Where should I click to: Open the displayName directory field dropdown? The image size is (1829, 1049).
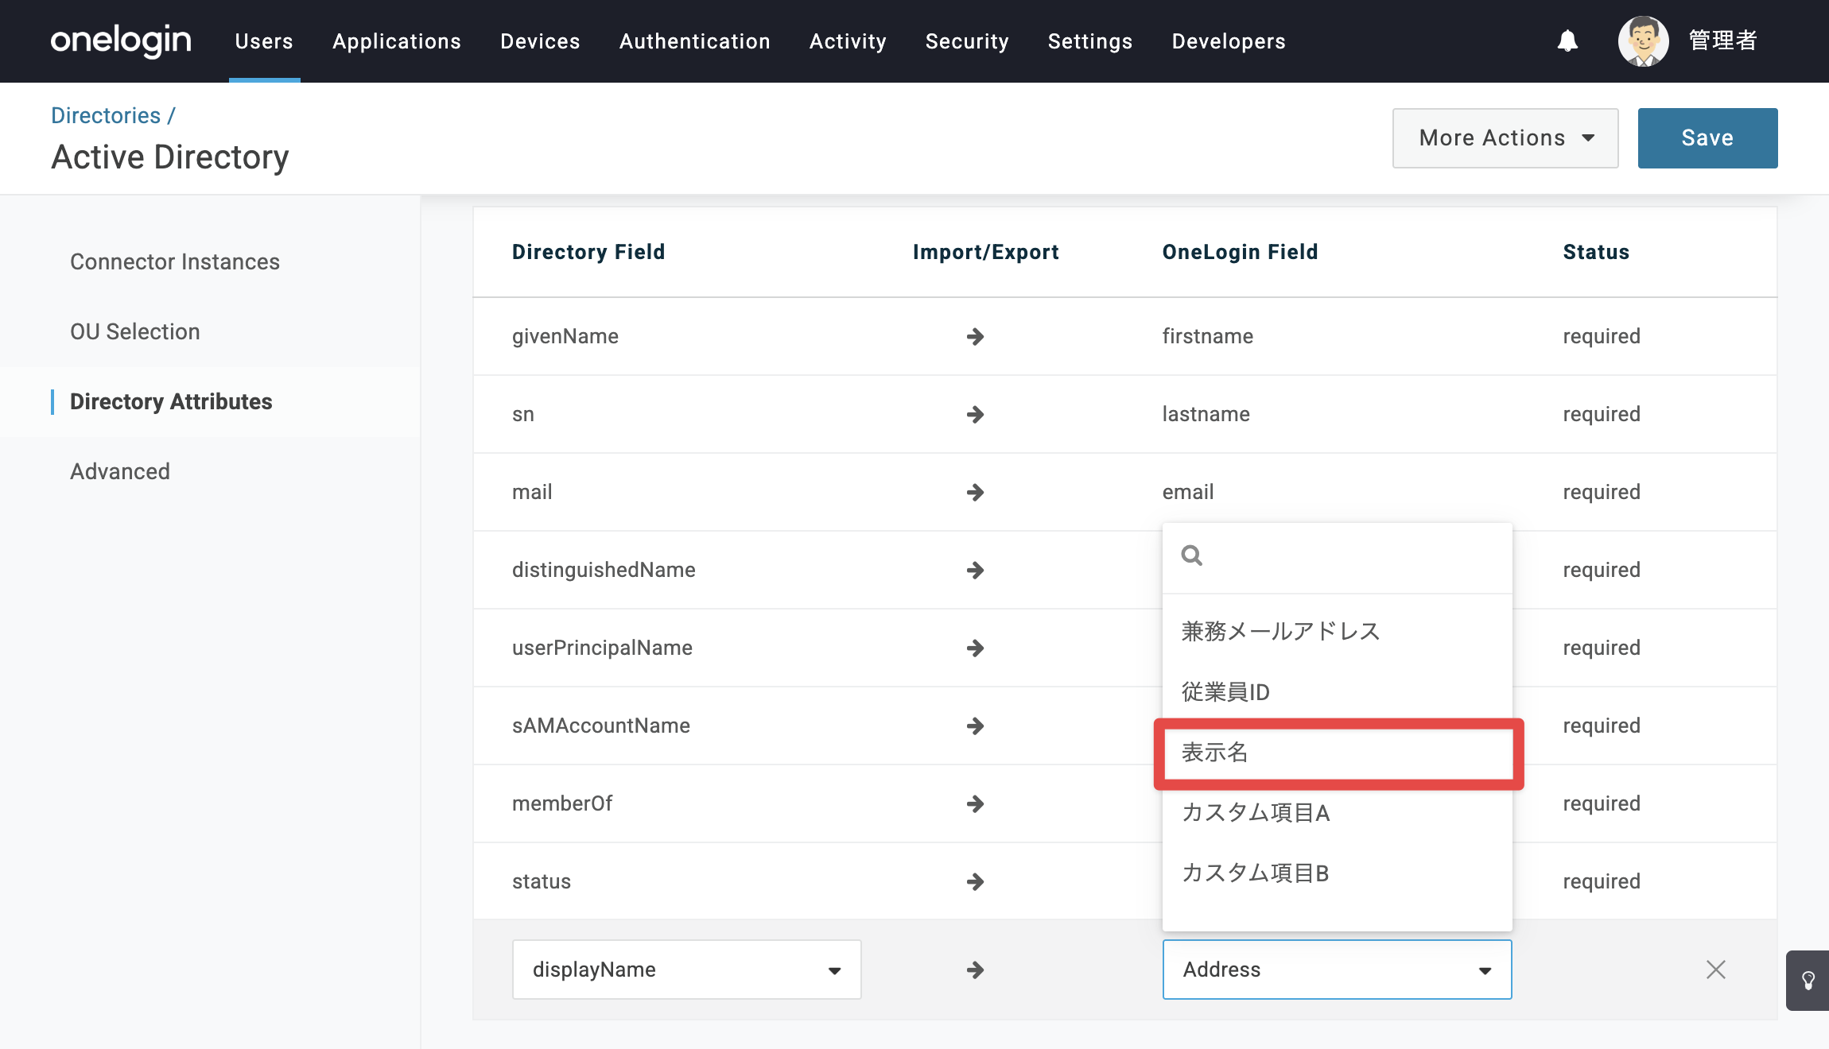687,970
